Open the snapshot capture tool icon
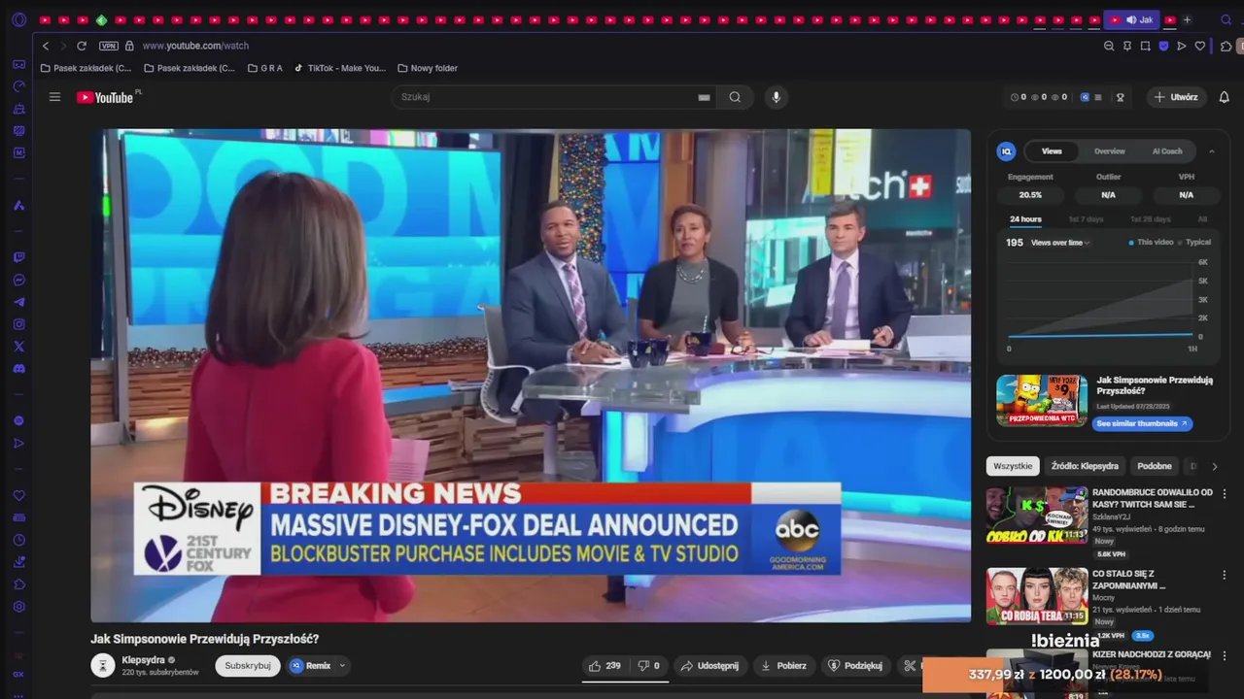 (1145, 46)
